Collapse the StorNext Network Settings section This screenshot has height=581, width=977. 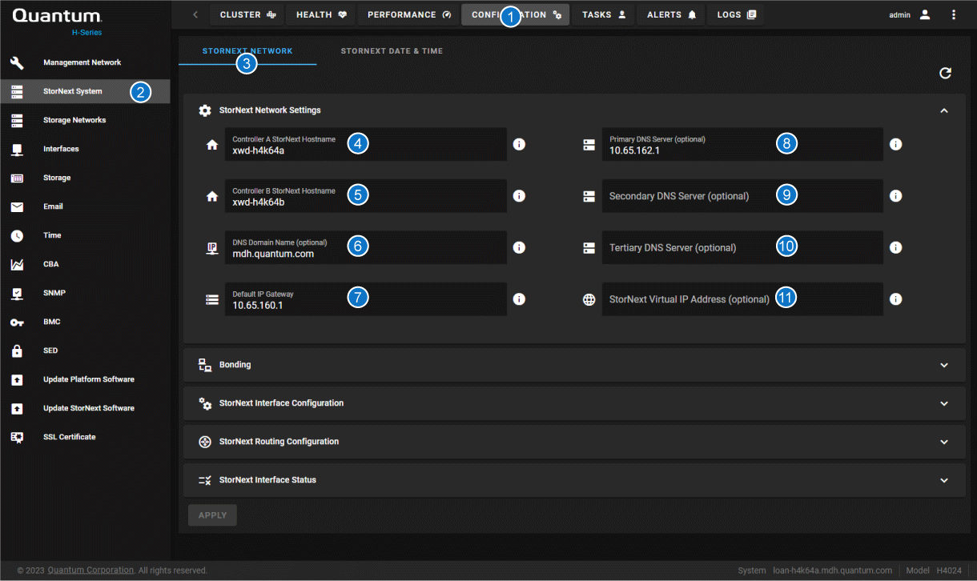(944, 110)
